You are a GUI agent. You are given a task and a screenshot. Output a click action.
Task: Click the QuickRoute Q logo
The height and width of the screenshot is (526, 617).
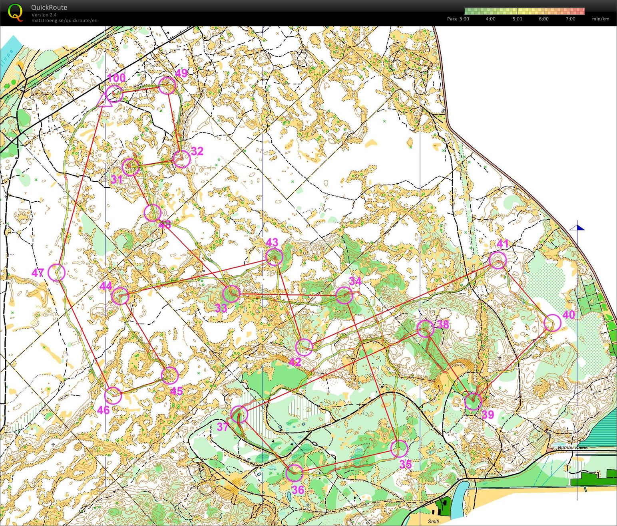click(15, 12)
